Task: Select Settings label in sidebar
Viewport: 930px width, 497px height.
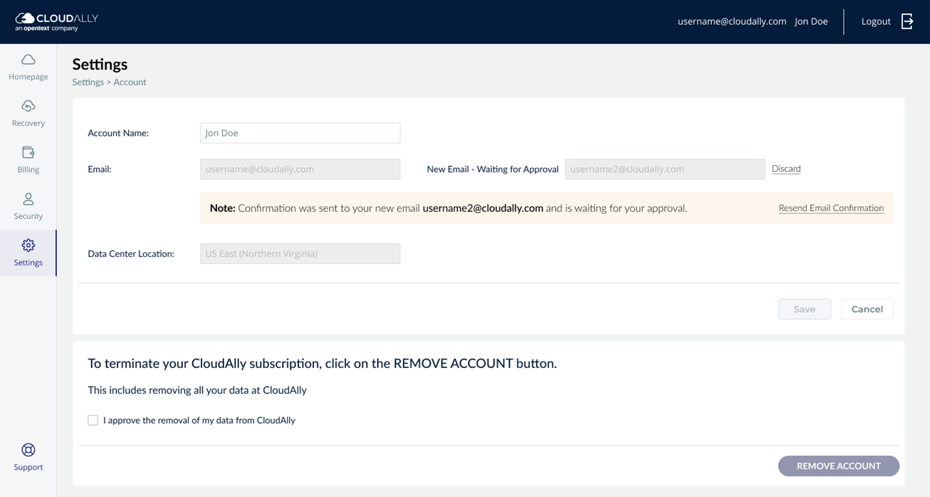Action: click(28, 262)
